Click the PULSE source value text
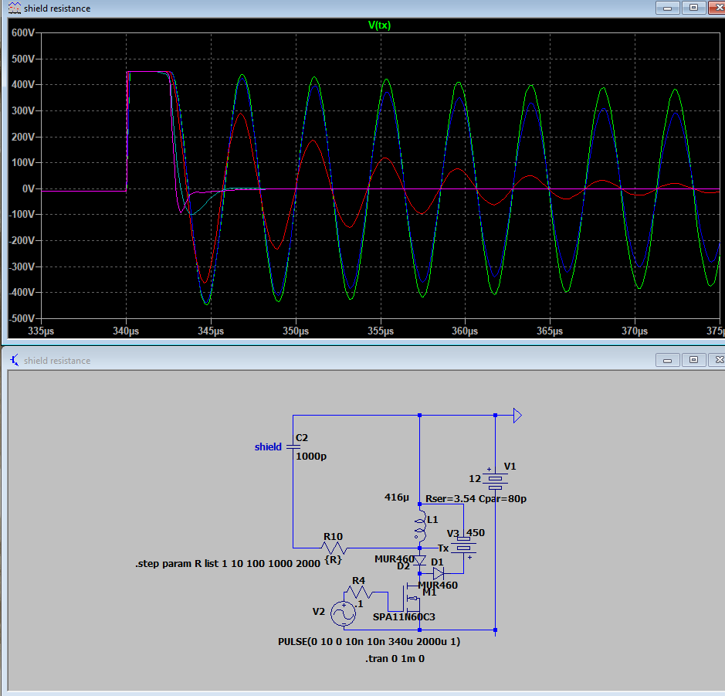The width and height of the screenshot is (725, 696). coord(369,642)
